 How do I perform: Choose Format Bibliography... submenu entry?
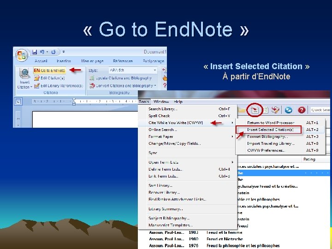pos(280,136)
